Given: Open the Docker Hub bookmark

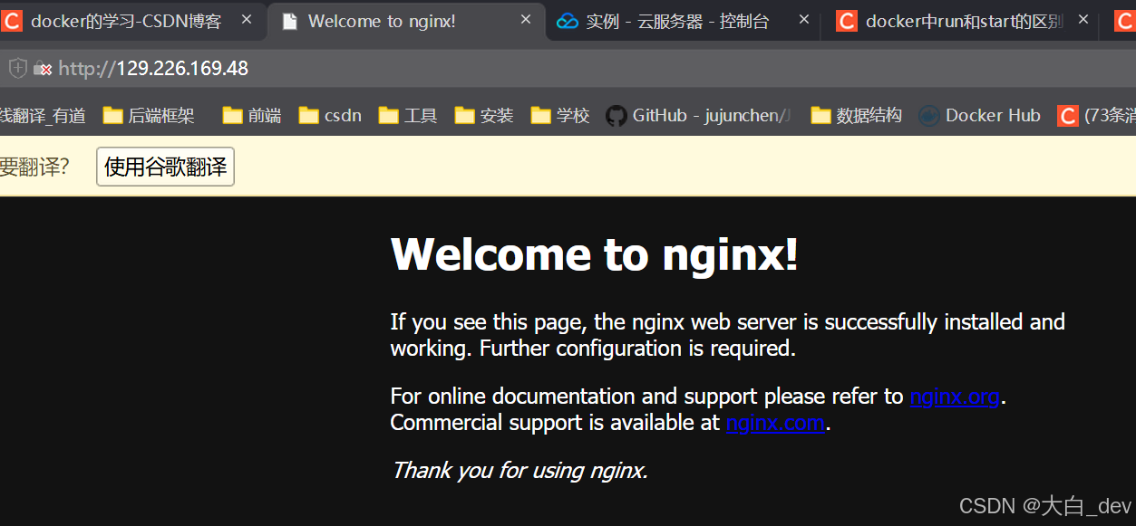Looking at the screenshot, I should click(x=980, y=115).
